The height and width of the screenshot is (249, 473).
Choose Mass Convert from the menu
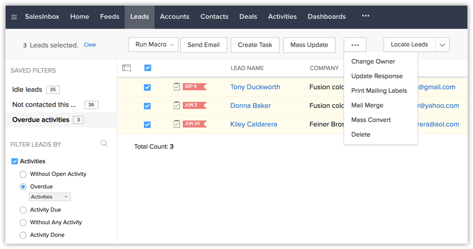pyautogui.click(x=371, y=120)
